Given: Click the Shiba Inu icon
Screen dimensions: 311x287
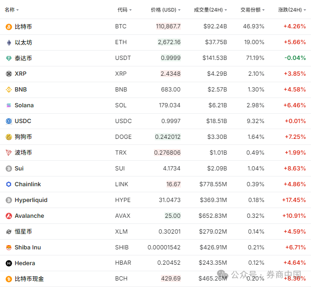Looking at the screenshot, I should [x=8, y=248].
